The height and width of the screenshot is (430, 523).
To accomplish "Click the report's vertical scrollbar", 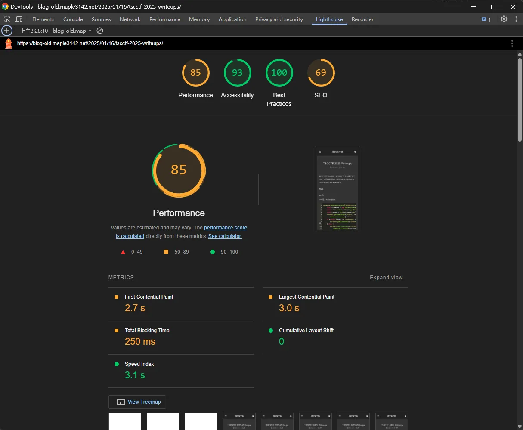I will pos(520,99).
